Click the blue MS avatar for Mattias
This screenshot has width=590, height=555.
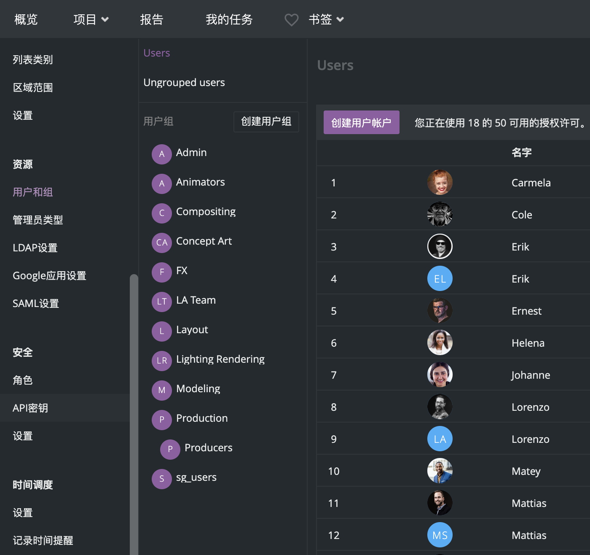tap(440, 535)
